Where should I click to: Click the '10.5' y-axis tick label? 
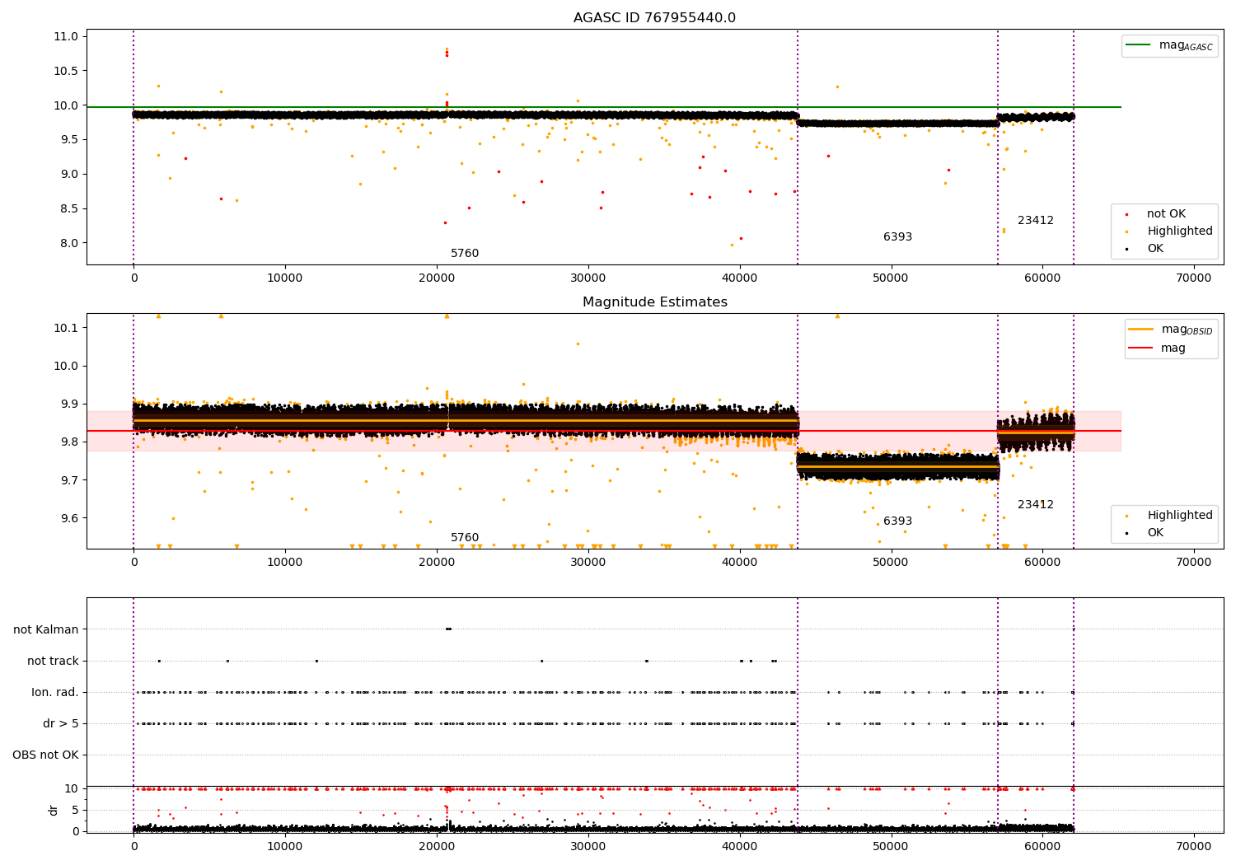pyautogui.click(x=65, y=71)
